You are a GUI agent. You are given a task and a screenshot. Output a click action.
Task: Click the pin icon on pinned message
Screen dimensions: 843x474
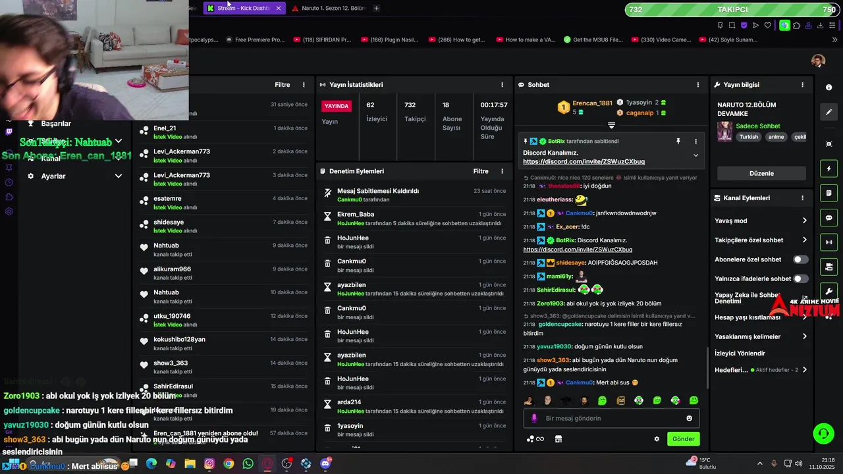tap(678, 142)
